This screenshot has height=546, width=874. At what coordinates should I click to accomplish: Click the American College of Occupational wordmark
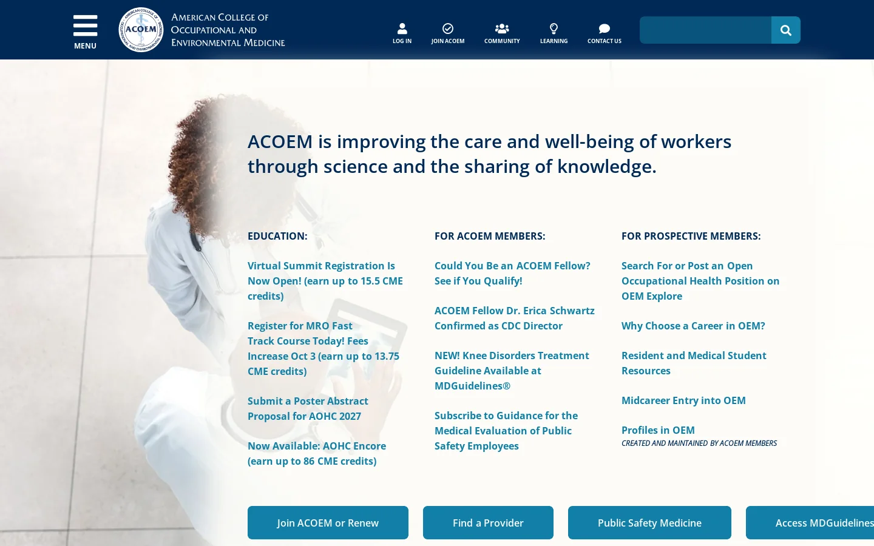pyautogui.click(x=228, y=30)
